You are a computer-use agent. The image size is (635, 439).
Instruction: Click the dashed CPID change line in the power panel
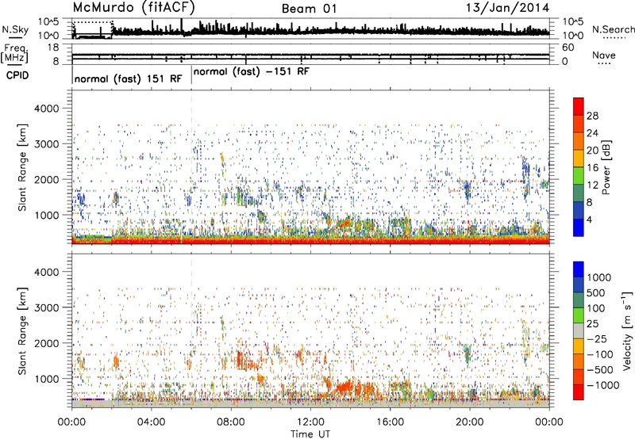[191, 167]
